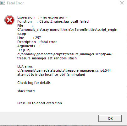Click the script_engine.cpp file path text
Screen dimensions: 127x126
(x=67, y=32)
